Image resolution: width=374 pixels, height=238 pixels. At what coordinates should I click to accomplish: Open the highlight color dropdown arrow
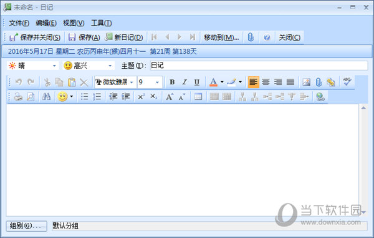240,82
